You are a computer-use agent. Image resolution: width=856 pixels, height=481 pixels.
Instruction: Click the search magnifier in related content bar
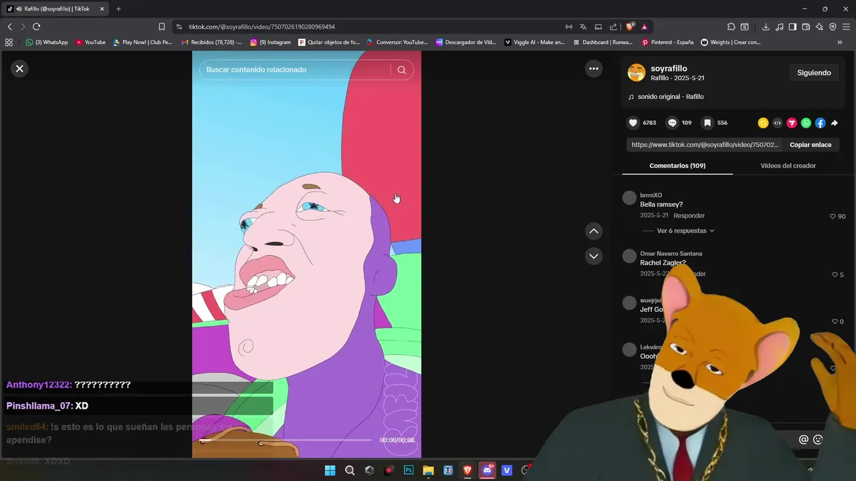pos(402,70)
